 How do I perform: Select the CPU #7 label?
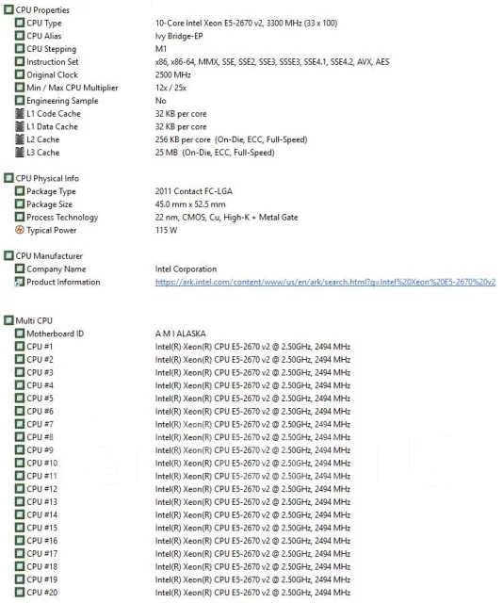click(x=40, y=424)
